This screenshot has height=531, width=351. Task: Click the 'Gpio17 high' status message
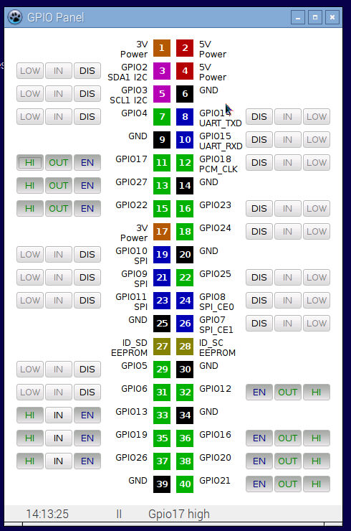(x=179, y=514)
